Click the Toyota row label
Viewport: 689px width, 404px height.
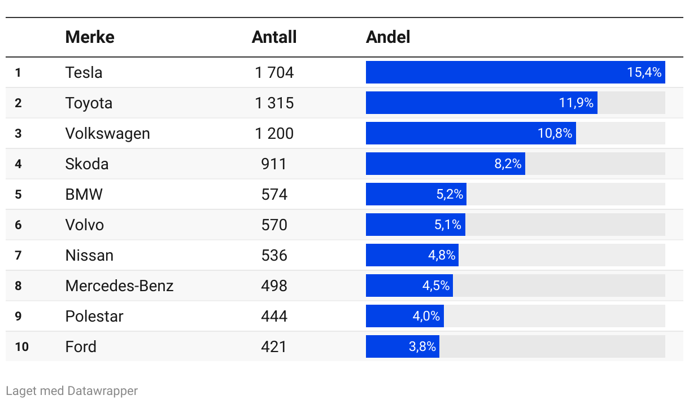click(89, 103)
